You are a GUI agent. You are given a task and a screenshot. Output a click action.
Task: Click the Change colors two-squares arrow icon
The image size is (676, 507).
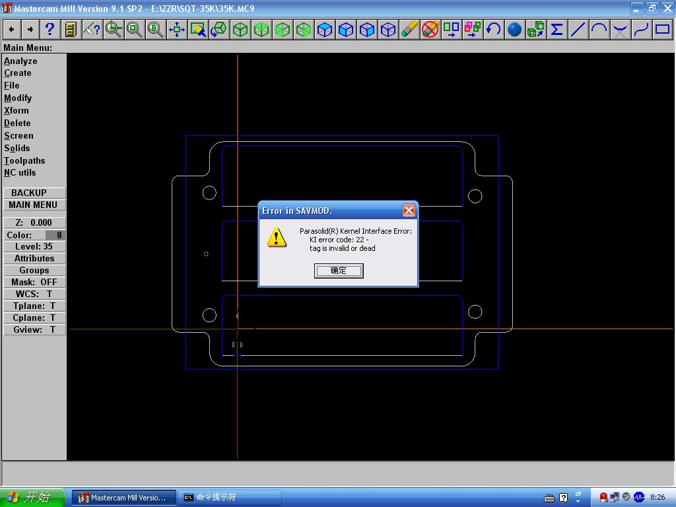tap(452, 30)
